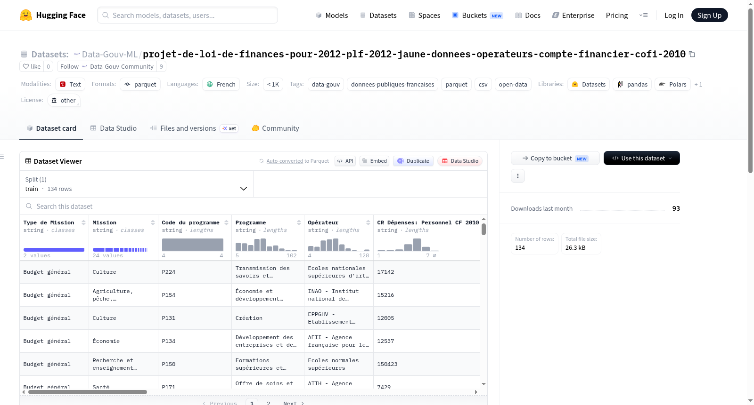The width and height of the screenshot is (754, 405).
Task: Open the collapsed sidebar menu icon
Action: point(2,157)
